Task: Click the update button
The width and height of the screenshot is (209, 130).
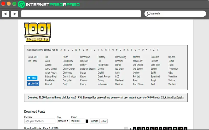Action: tap(95, 121)
